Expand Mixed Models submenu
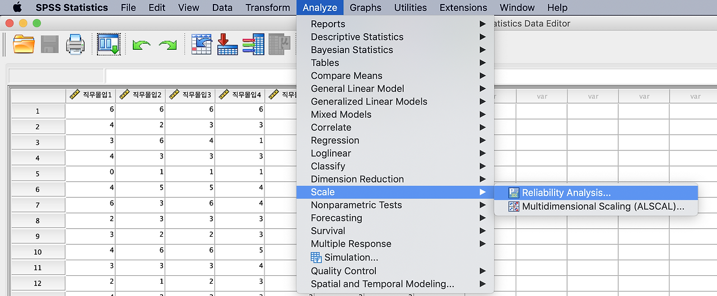The height and width of the screenshot is (296, 717). point(395,114)
